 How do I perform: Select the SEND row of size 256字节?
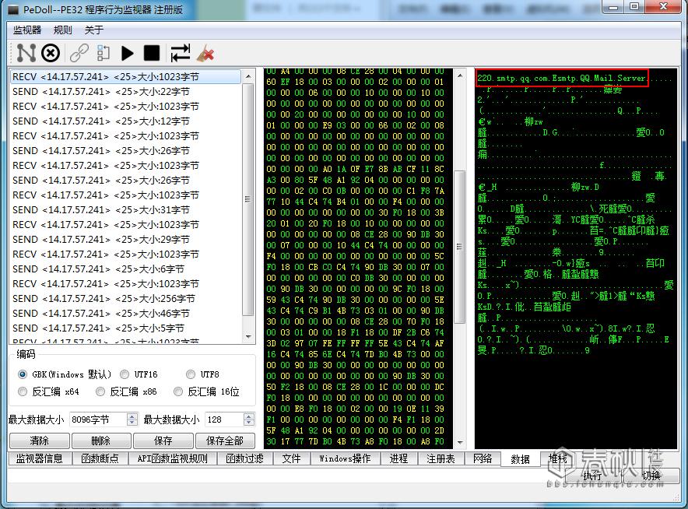click(125, 299)
